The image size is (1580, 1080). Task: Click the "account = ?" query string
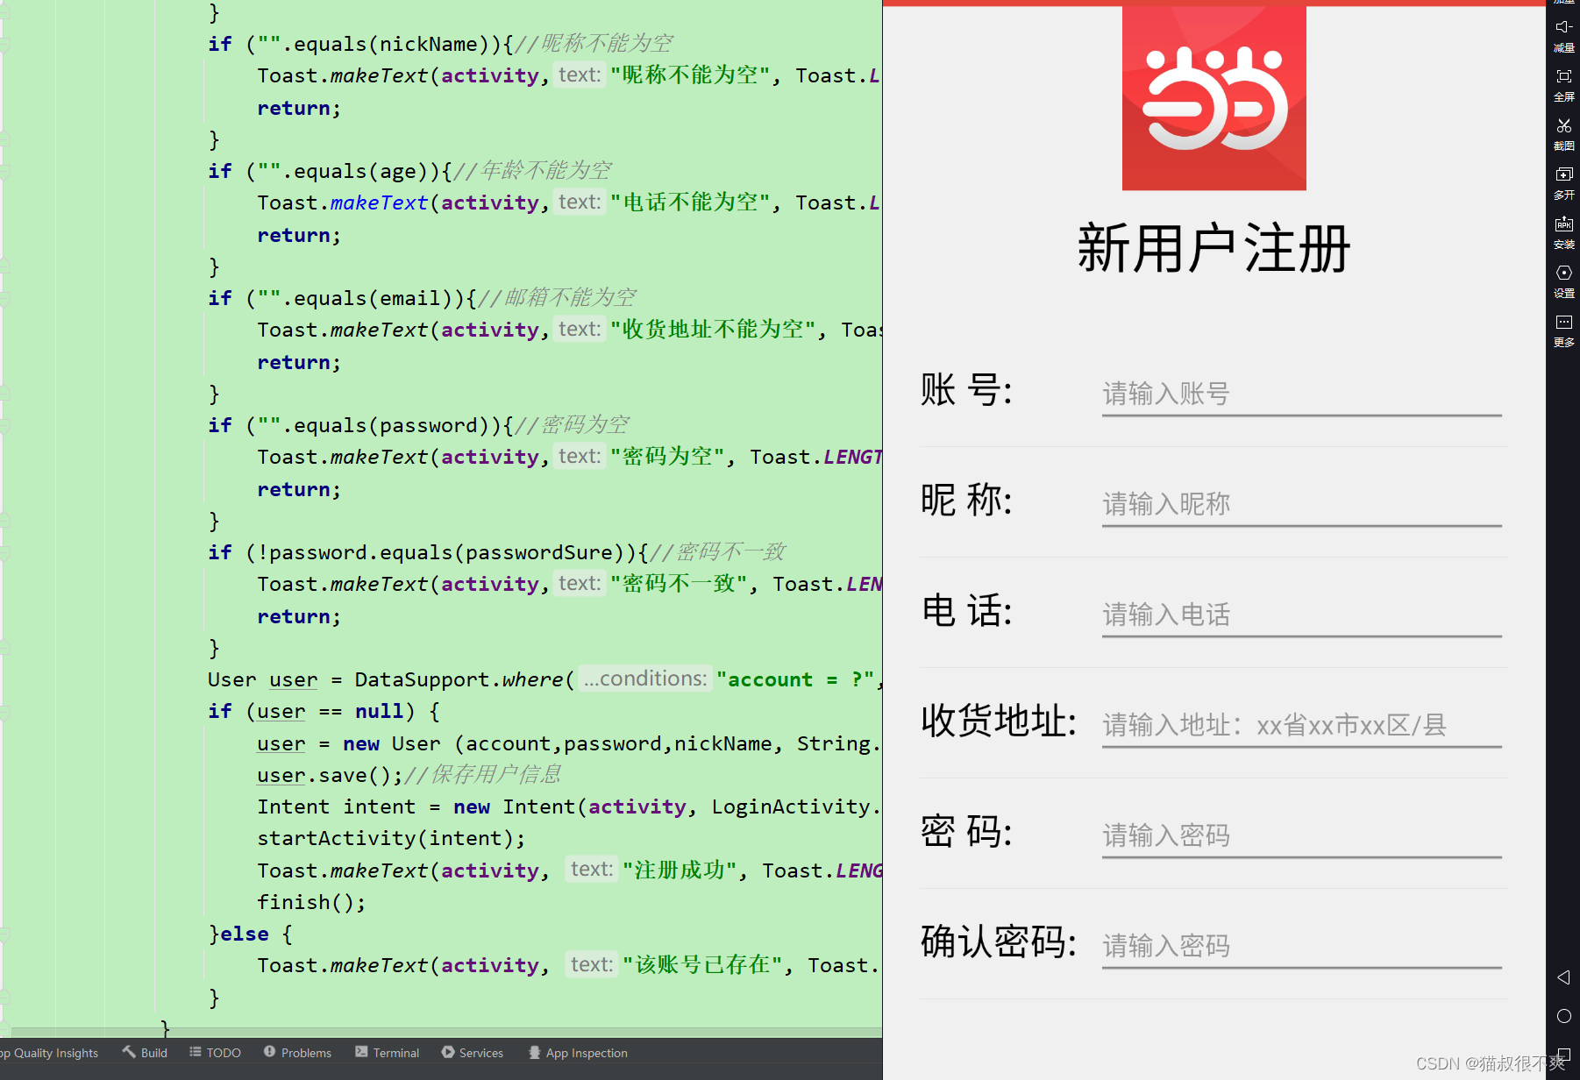796,679
